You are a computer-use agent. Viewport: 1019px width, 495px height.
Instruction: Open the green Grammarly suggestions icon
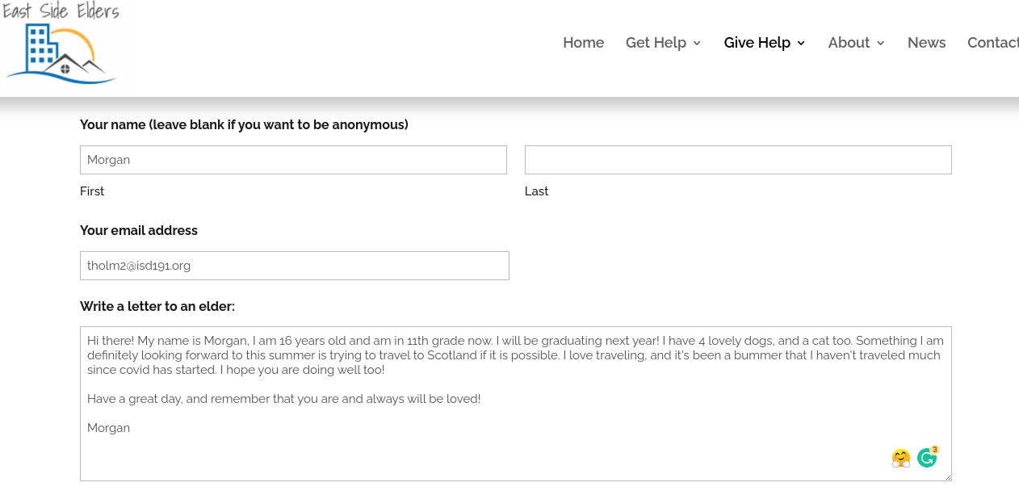click(927, 457)
